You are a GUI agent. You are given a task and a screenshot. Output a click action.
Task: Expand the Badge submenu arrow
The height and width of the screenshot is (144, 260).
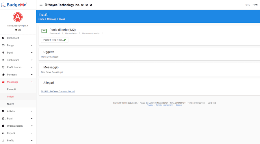32,46
